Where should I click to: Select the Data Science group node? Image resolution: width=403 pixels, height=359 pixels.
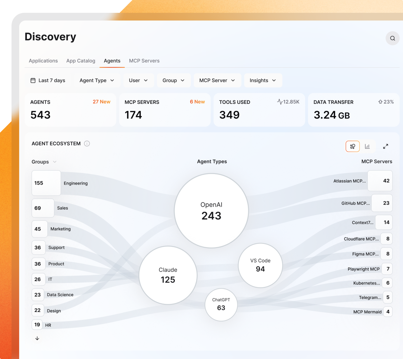(x=38, y=295)
